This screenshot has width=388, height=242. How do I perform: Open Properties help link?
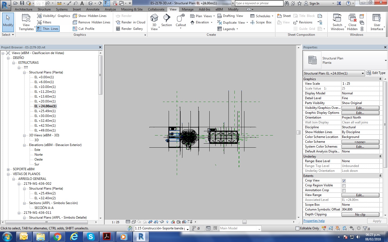(314, 221)
